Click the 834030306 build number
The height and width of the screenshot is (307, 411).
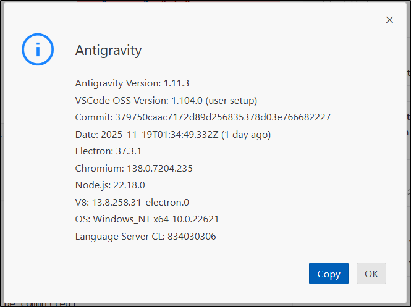pyautogui.click(x=192, y=236)
